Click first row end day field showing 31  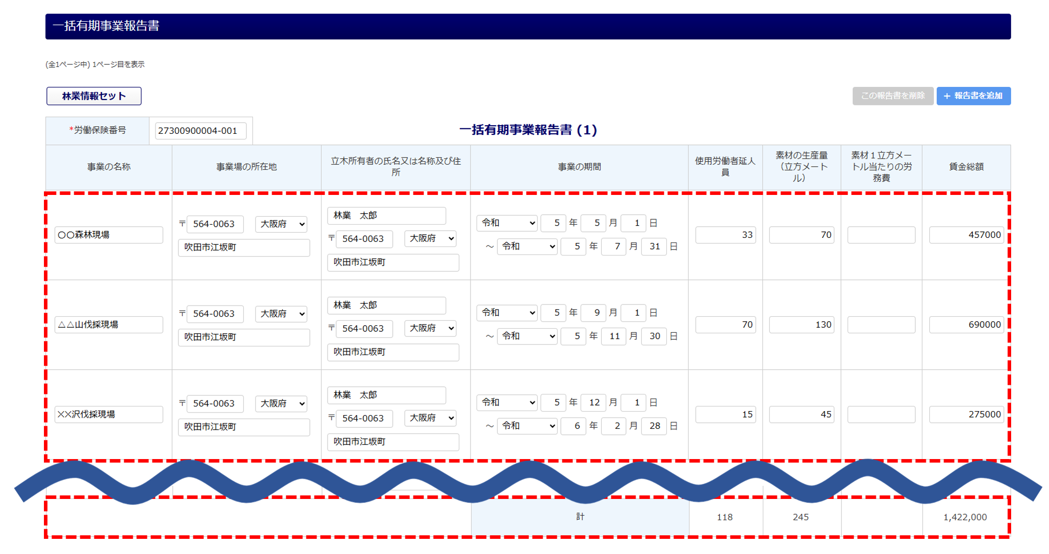654,246
